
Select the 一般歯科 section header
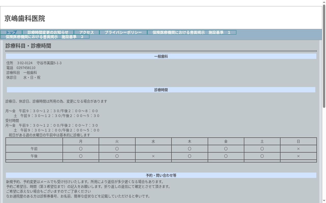point(161,56)
